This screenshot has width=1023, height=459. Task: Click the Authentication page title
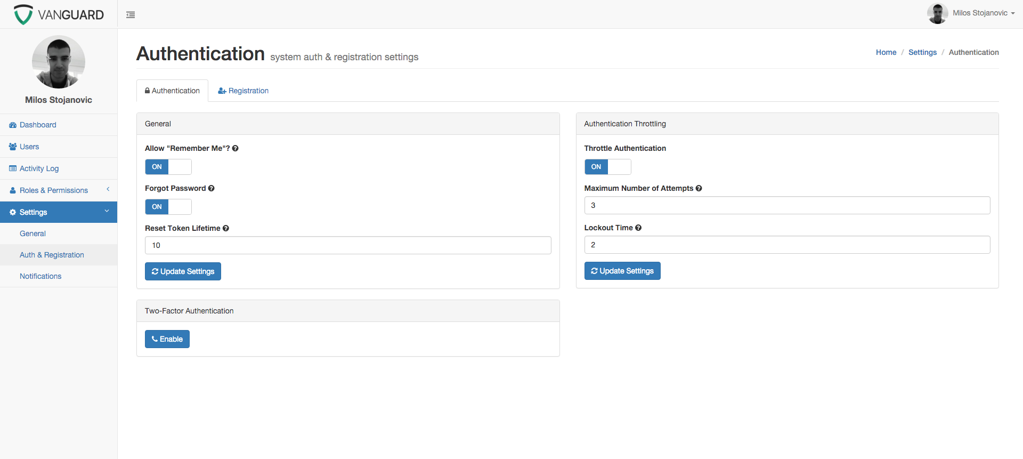tap(200, 54)
